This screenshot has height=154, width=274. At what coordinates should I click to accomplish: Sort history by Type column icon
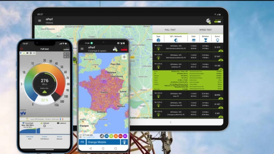tap(158, 40)
